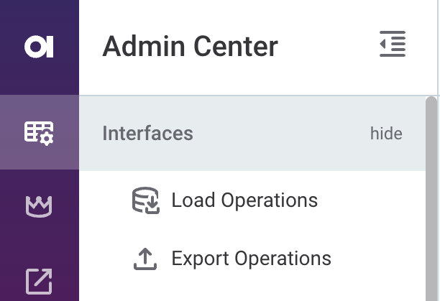
Task: Click the database icon beside Load Operations
Action: pos(146,200)
